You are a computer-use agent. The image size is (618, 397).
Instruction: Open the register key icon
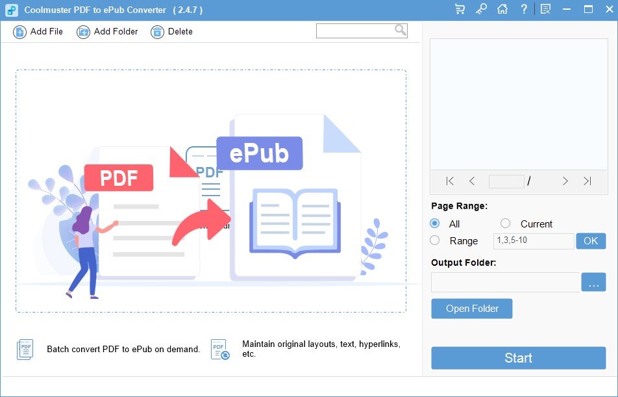(481, 9)
